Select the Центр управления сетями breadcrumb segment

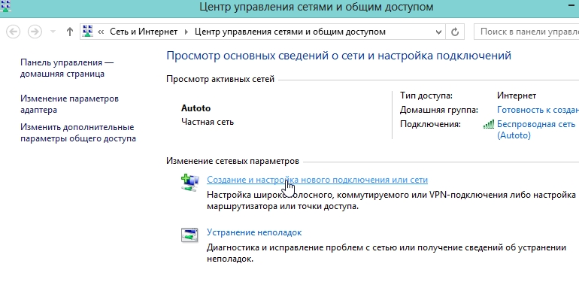289,32
